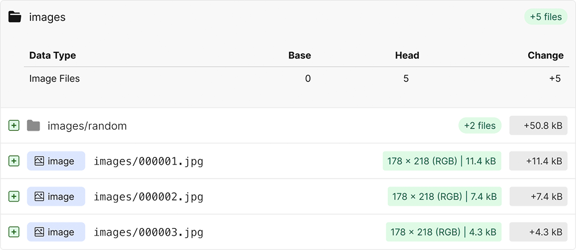The image size is (576, 250).
Task: Expand the images/000002.jpg file row
Action: pyautogui.click(x=14, y=197)
